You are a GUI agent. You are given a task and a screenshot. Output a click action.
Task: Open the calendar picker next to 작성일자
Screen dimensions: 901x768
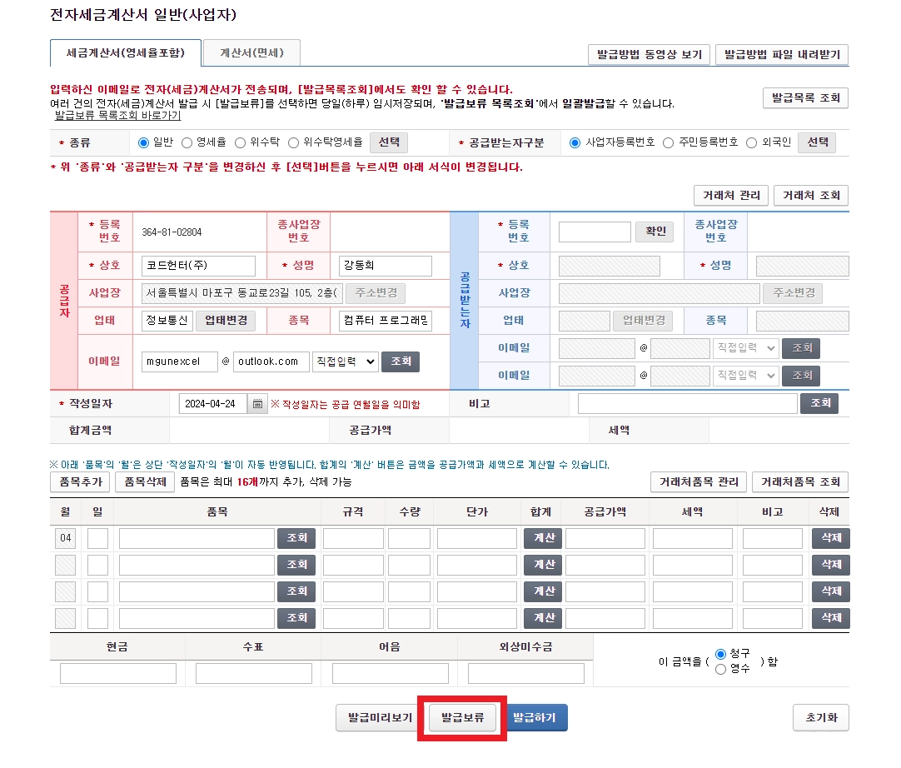click(x=258, y=404)
